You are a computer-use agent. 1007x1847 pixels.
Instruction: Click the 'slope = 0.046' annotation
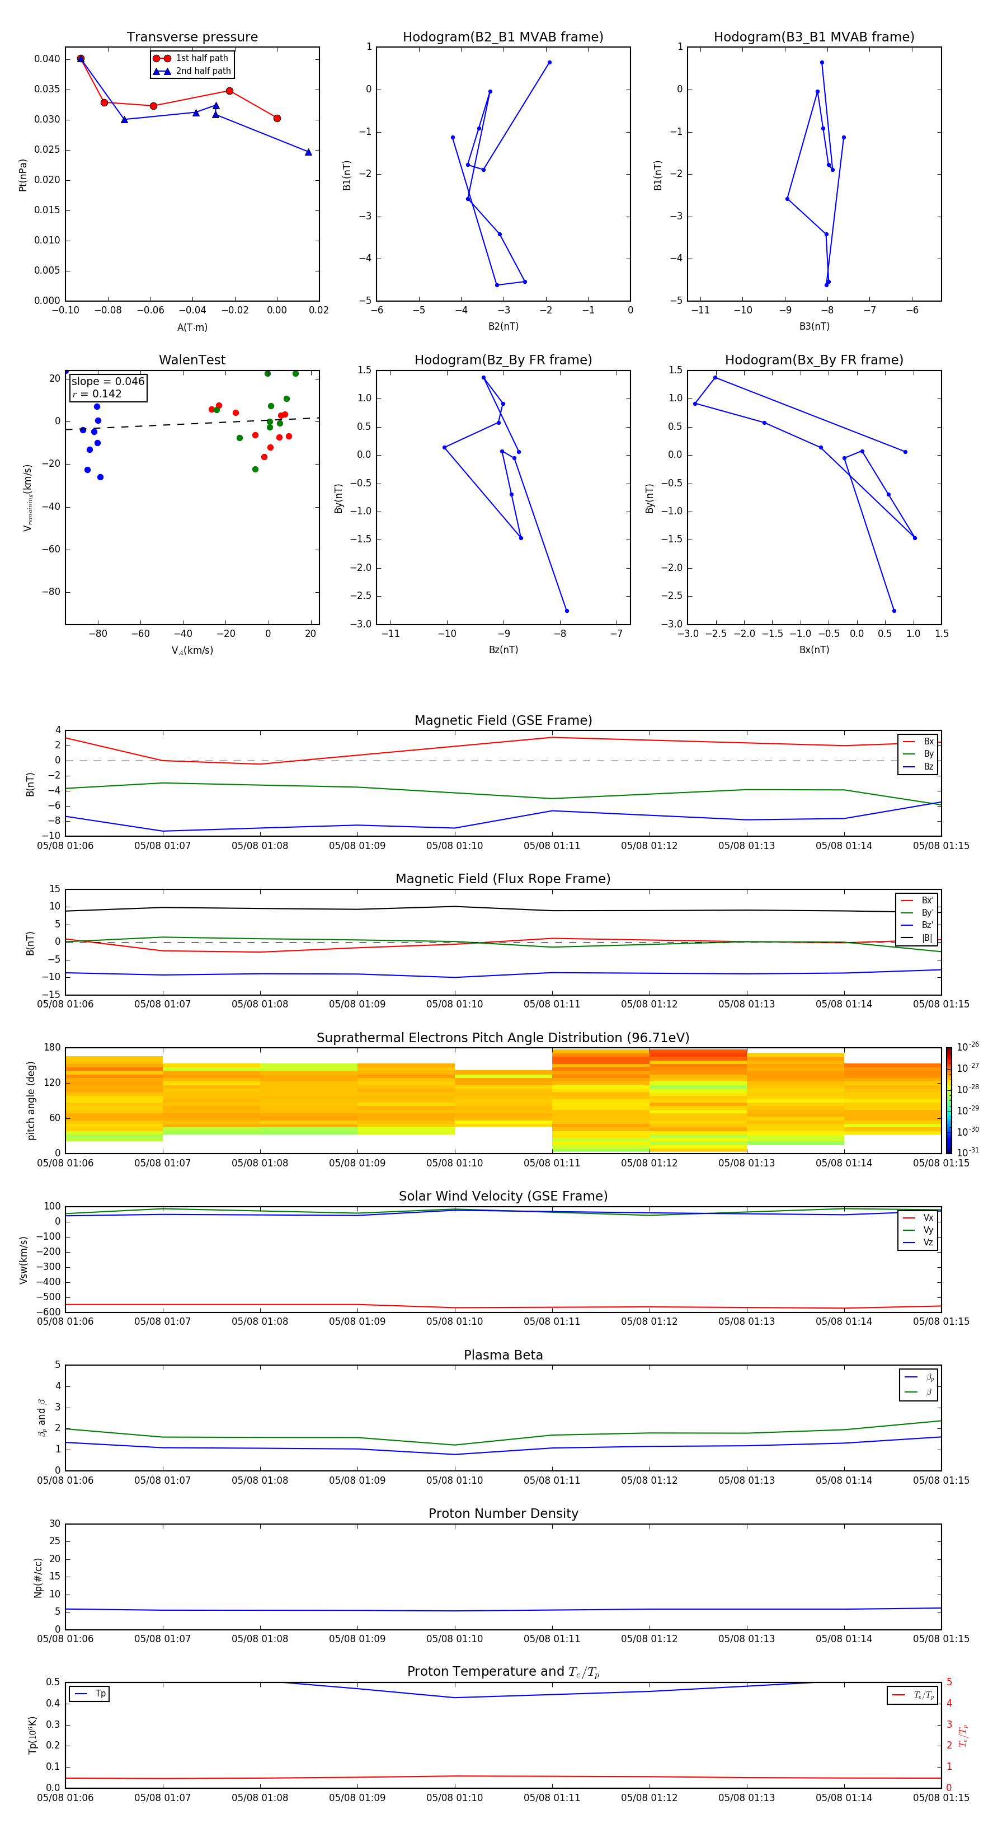pyautogui.click(x=108, y=382)
